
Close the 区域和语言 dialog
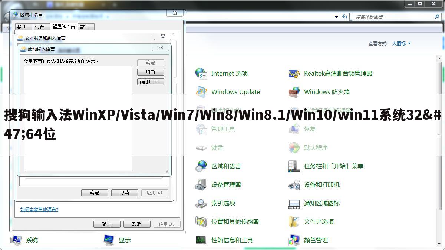tap(175, 13)
